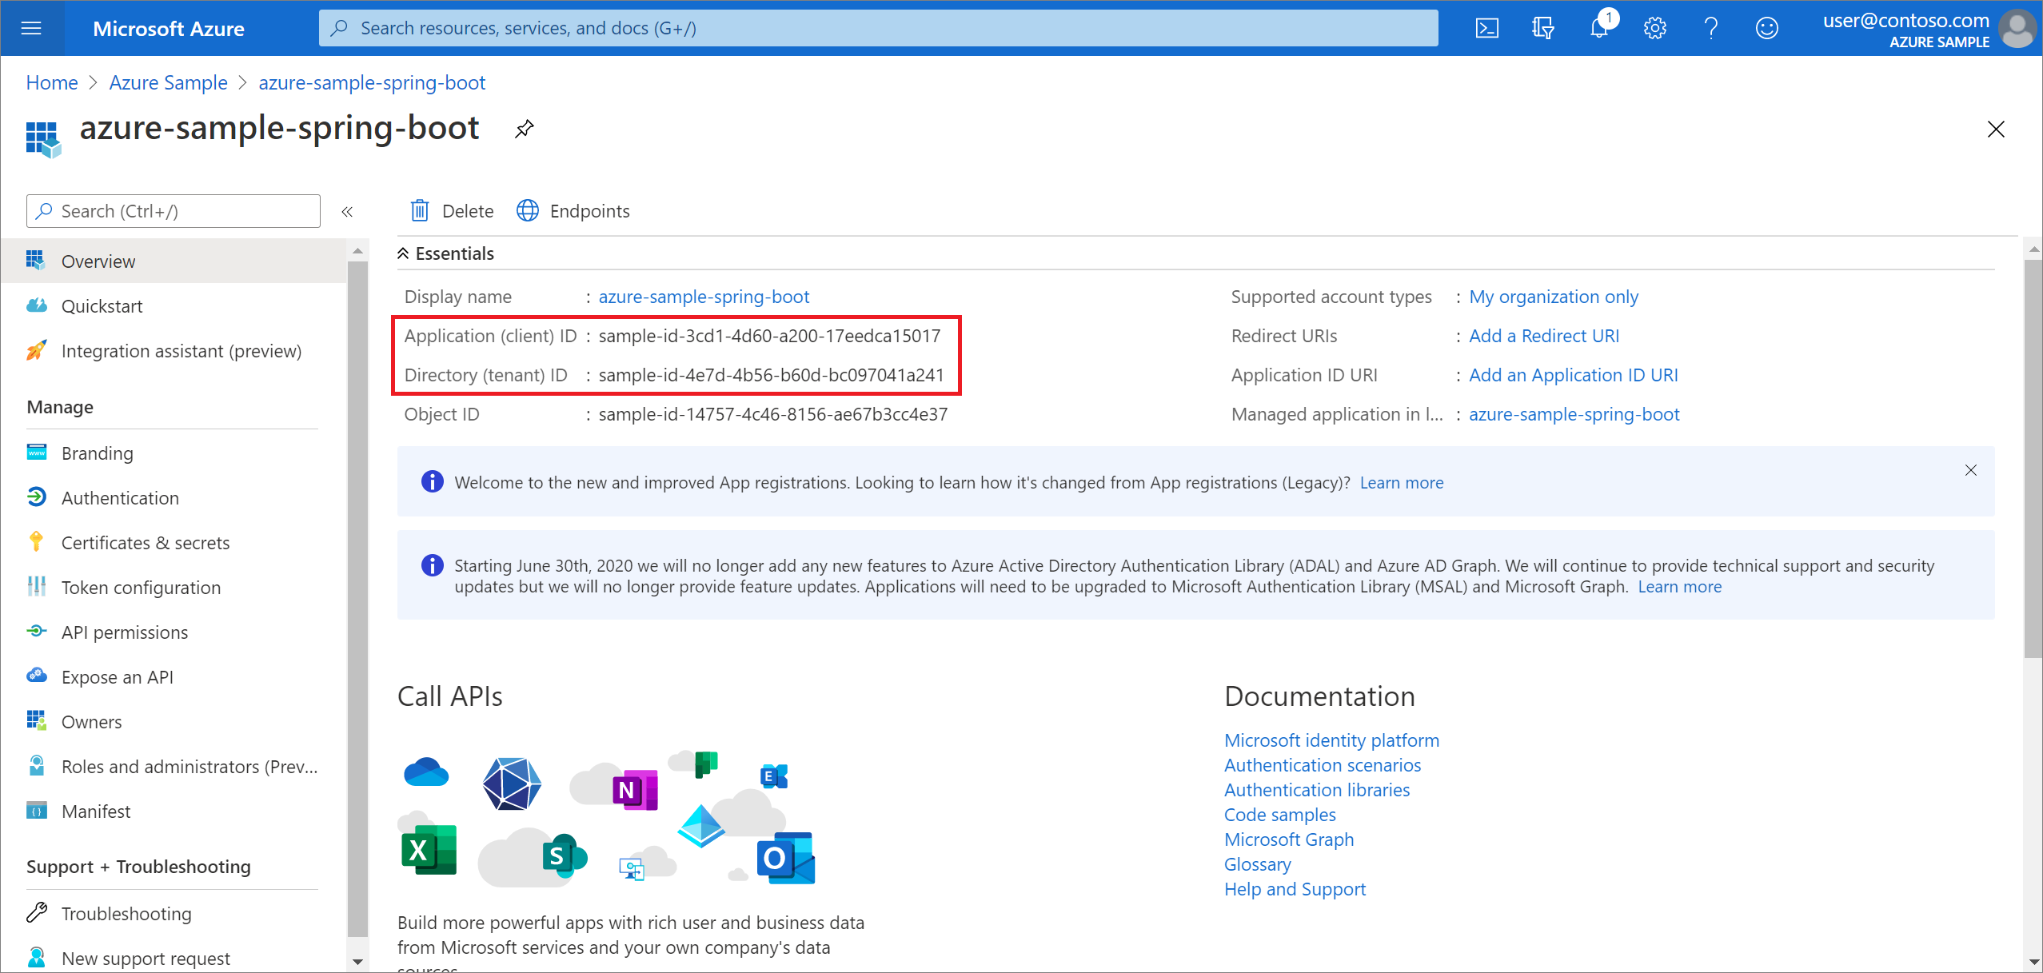Open the help question mark icon
The width and height of the screenshot is (2043, 973).
coord(1712,28)
